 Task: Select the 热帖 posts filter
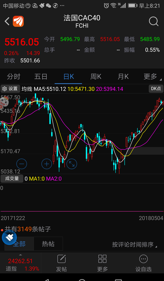click(48, 244)
